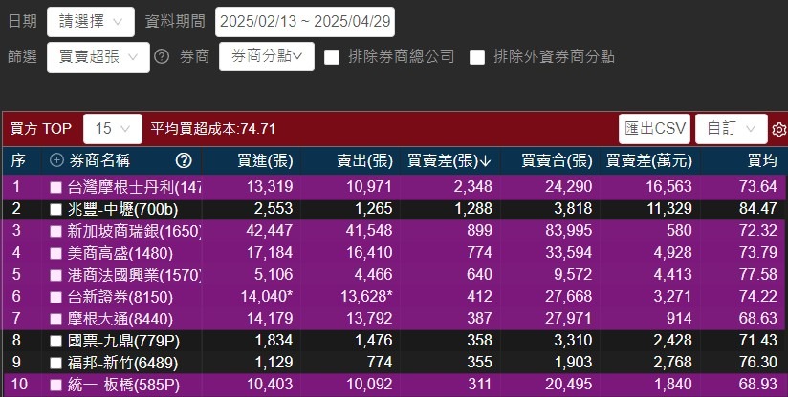Open the 請選擇 date dropdown
Viewport: 788px width, 397px height.
tap(91, 22)
